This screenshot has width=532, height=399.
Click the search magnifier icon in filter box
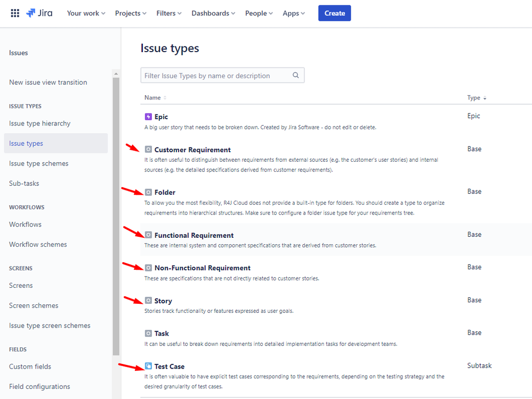[x=296, y=75]
